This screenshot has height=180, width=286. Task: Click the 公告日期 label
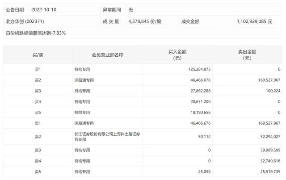pyautogui.click(x=15, y=10)
